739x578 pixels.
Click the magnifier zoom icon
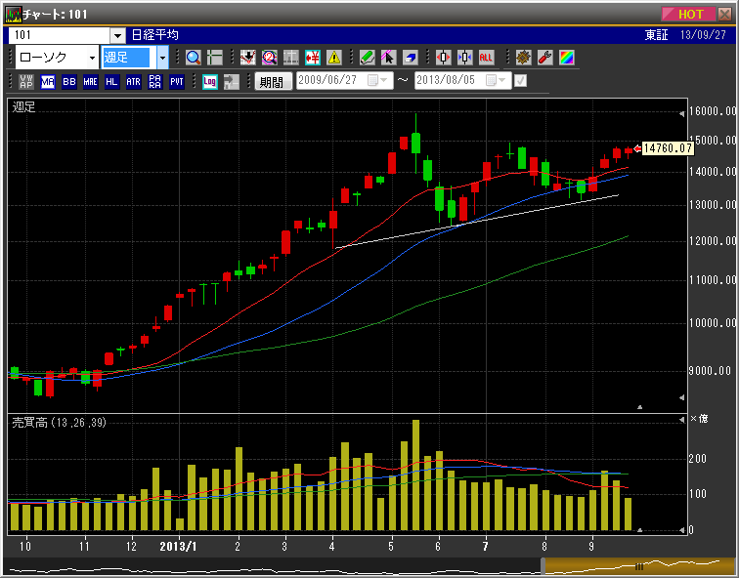[194, 58]
